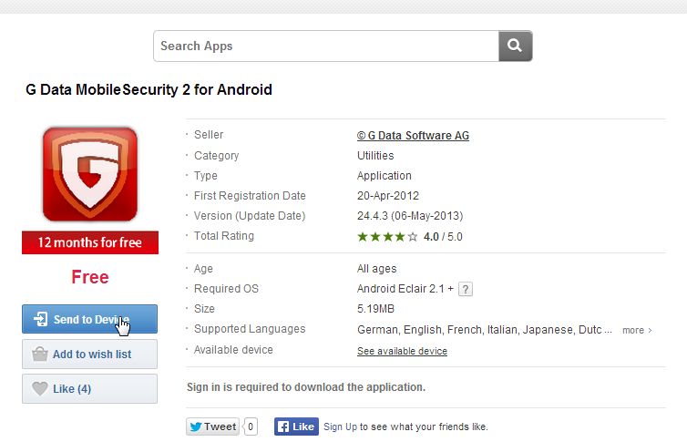
Task: Click the Twitter bird Tweet button
Action: click(x=212, y=427)
